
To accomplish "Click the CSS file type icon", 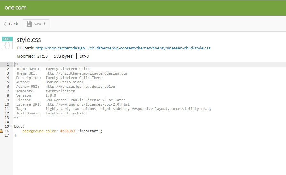I will pos(7,43).
